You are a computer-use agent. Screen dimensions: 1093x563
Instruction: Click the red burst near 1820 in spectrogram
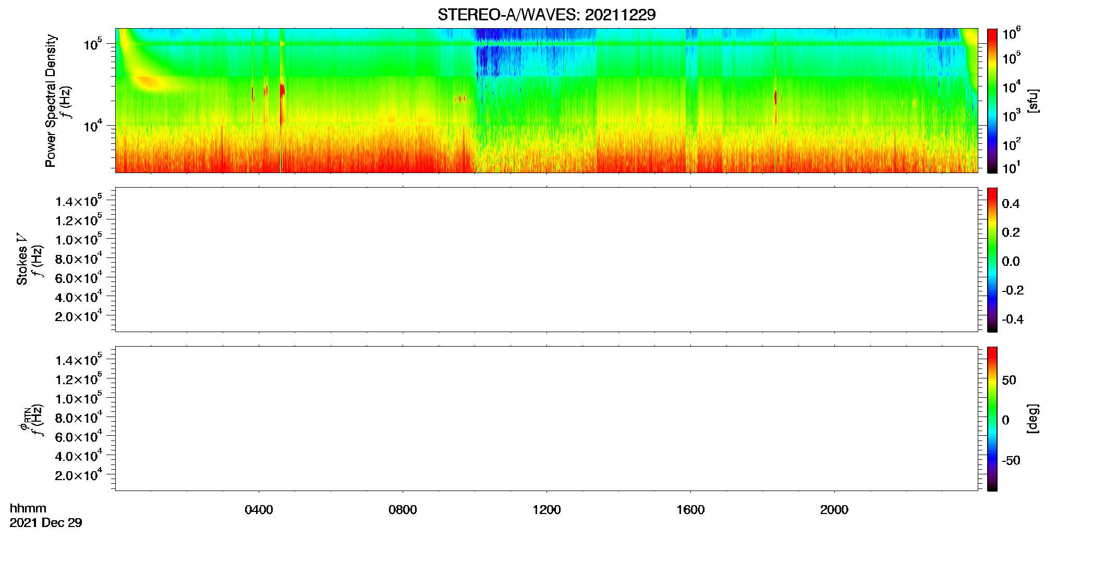pos(775,98)
